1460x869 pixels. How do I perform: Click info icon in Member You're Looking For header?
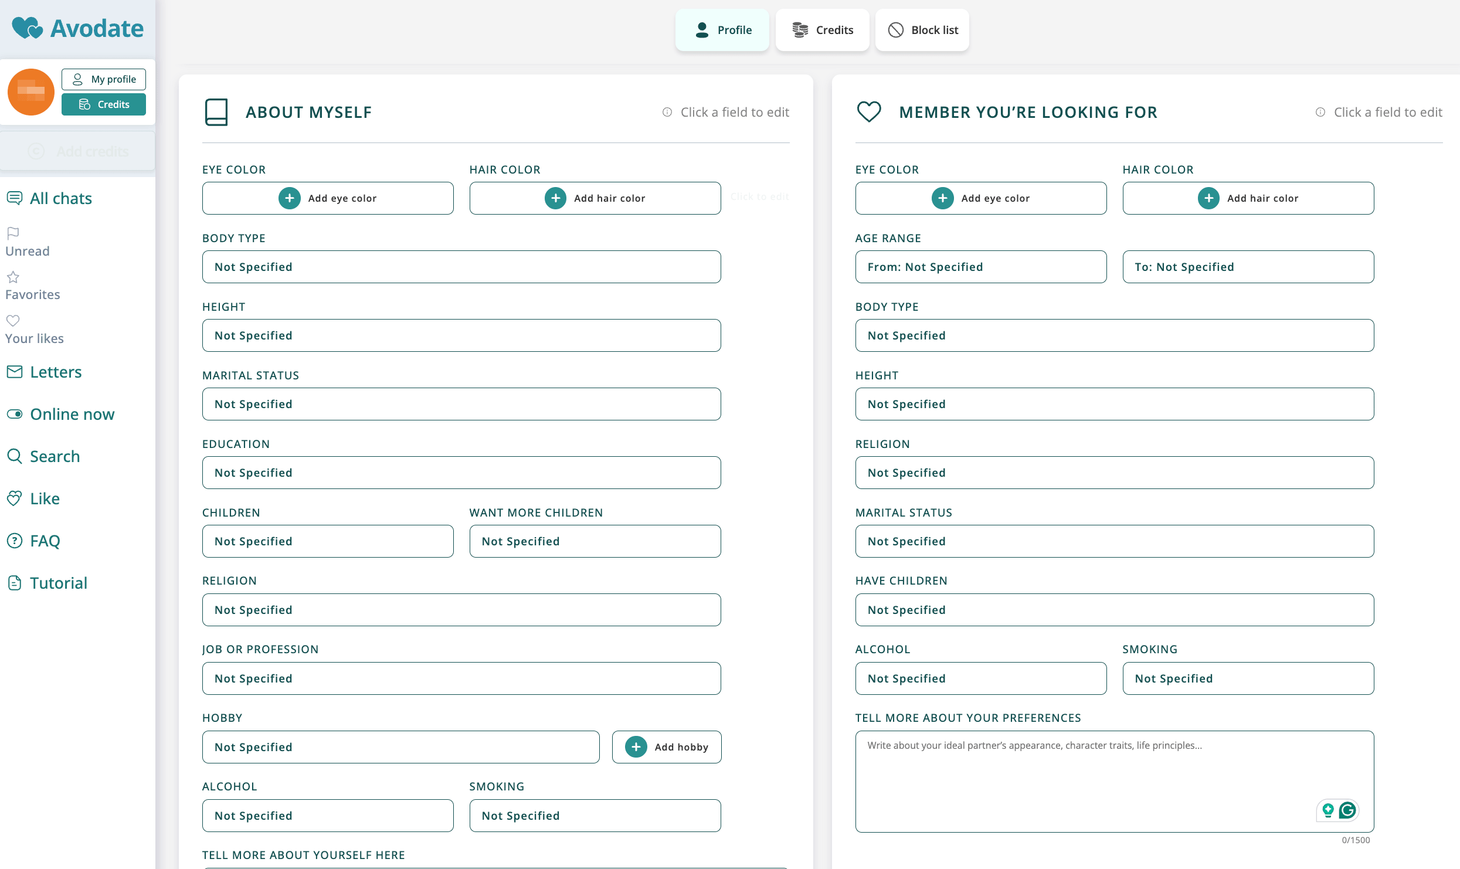pyautogui.click(x=1320, y=112)
